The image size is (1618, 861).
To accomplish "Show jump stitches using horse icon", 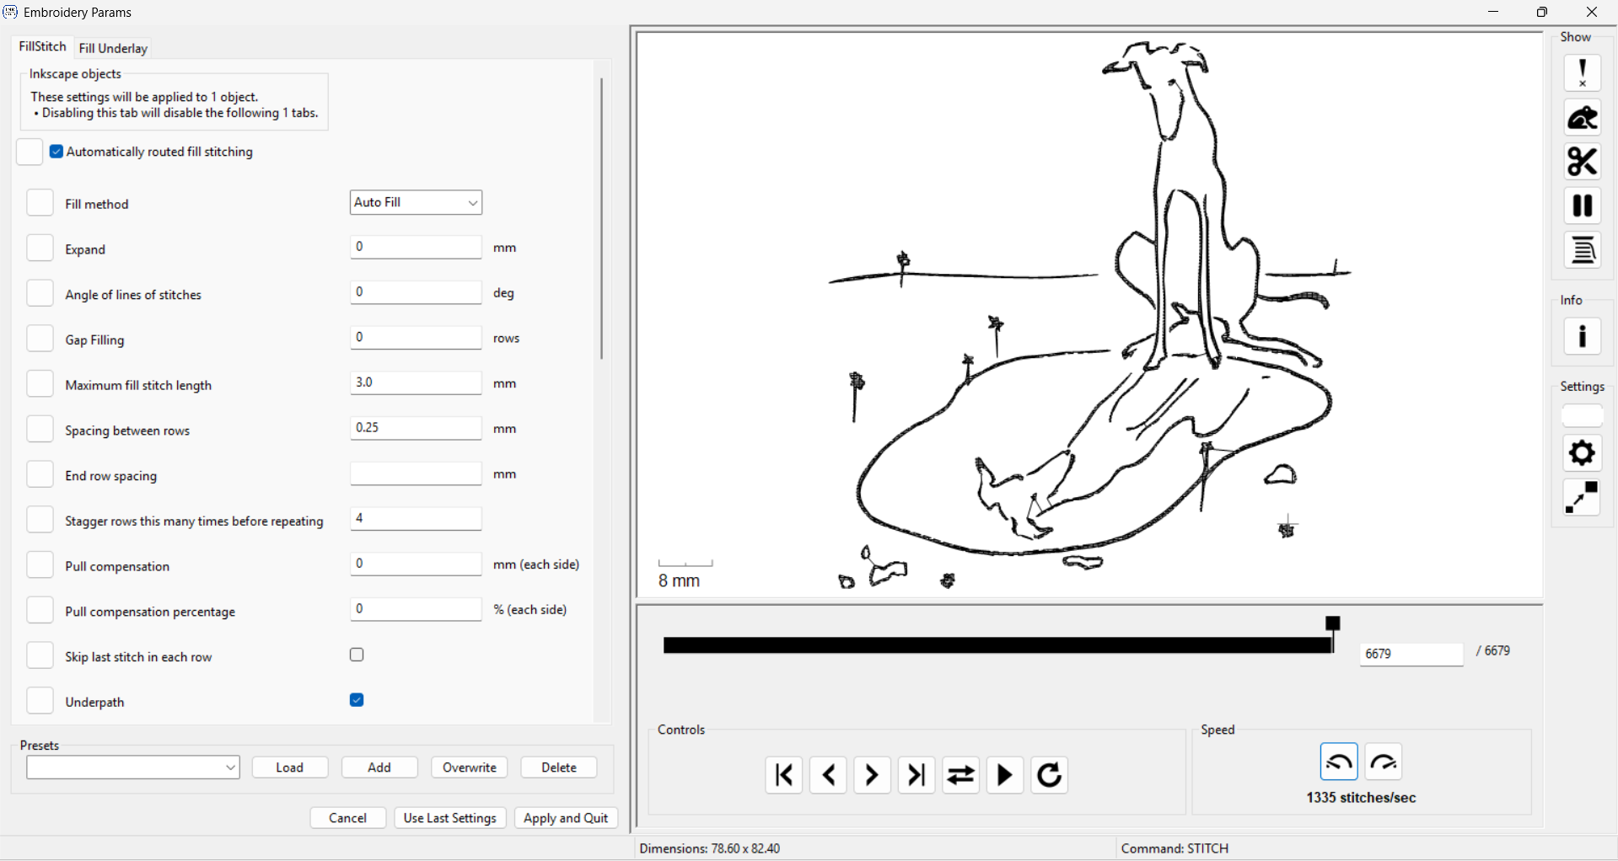I will coord(1582,118).
